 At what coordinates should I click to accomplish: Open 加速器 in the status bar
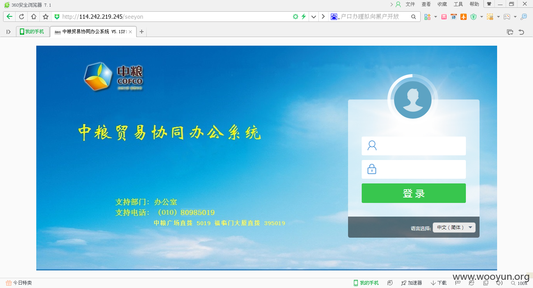411,283
